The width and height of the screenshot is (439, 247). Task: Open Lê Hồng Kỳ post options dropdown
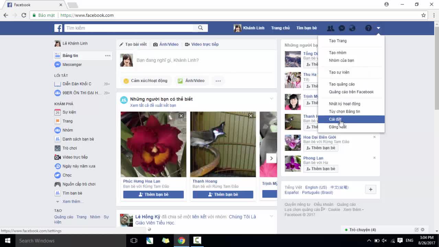point(271,216)
